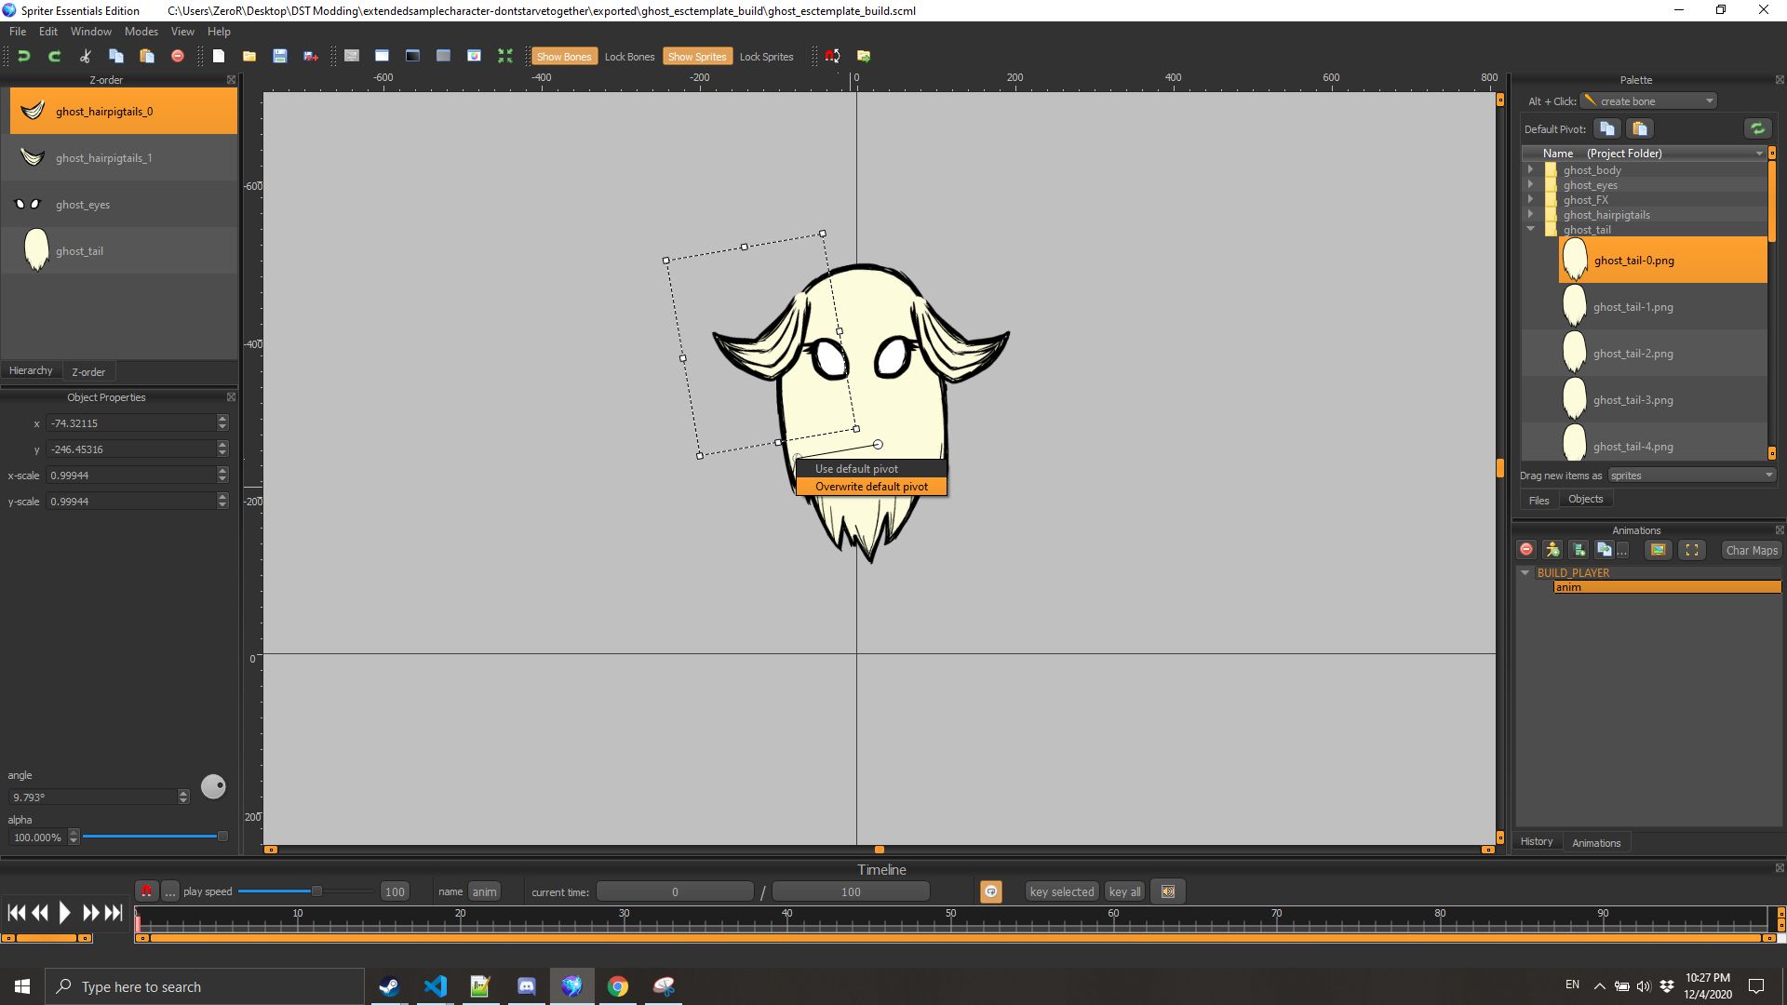The height and width of the screenshot is (1005, 1787).
Task: Switch to the Hierarchy tab
Action: (31, 371)
